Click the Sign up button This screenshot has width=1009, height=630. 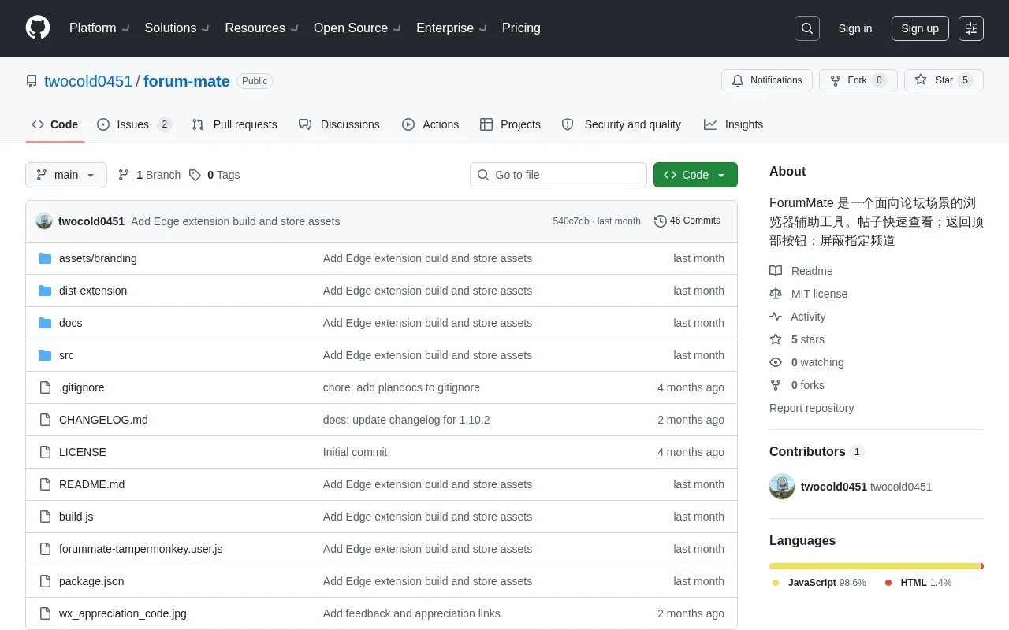(920, 28)
